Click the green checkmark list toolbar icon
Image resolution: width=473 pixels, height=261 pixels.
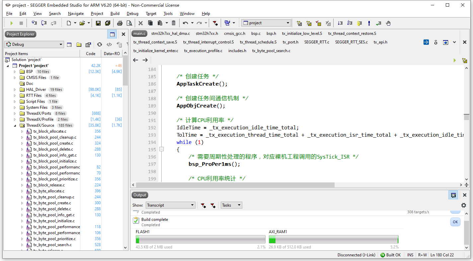coord(379,23)
